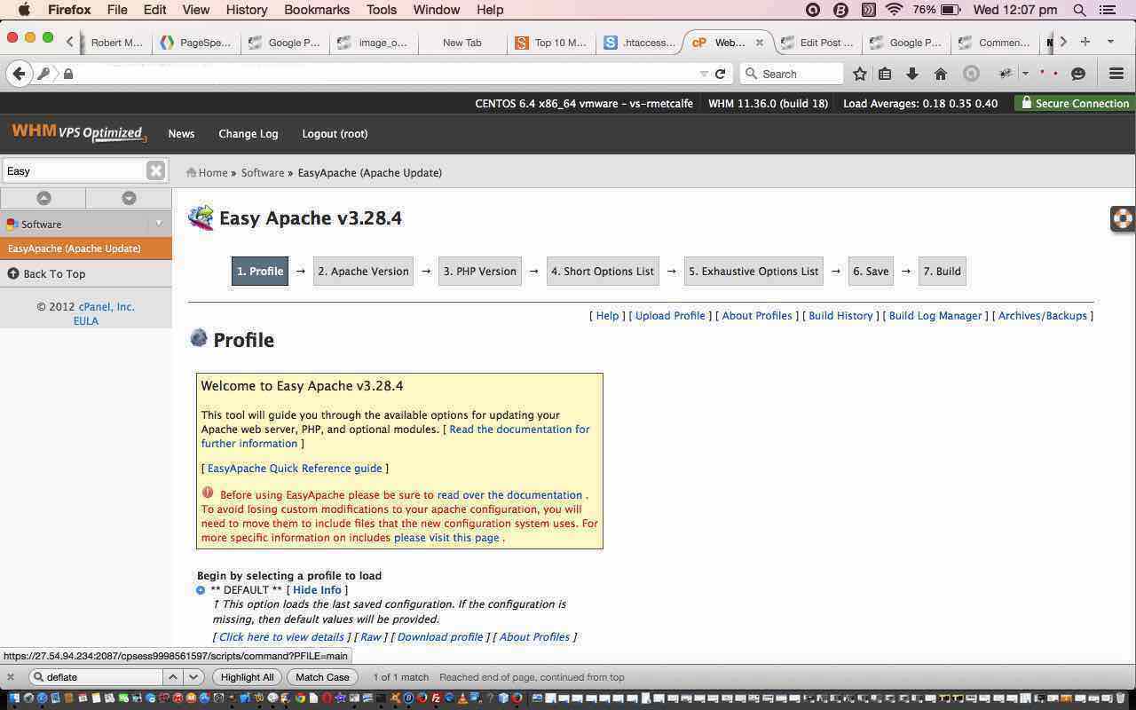Click the find bar text field
The width and height of the screenshot is (1136, 710).
pos(96,677)
